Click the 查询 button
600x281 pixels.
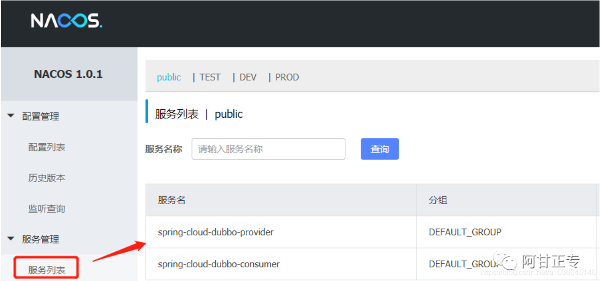[x=380, y=149]
